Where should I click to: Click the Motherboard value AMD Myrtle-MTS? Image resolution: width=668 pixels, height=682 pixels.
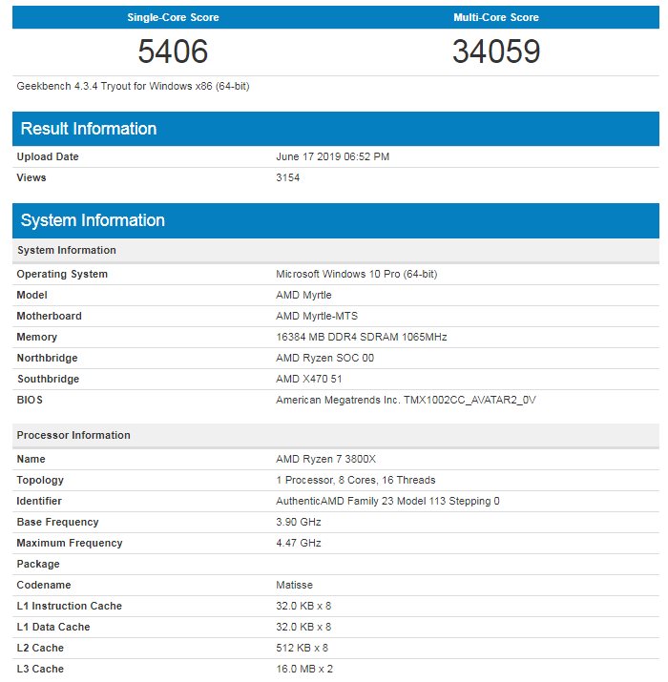click(x=317, y=316)
